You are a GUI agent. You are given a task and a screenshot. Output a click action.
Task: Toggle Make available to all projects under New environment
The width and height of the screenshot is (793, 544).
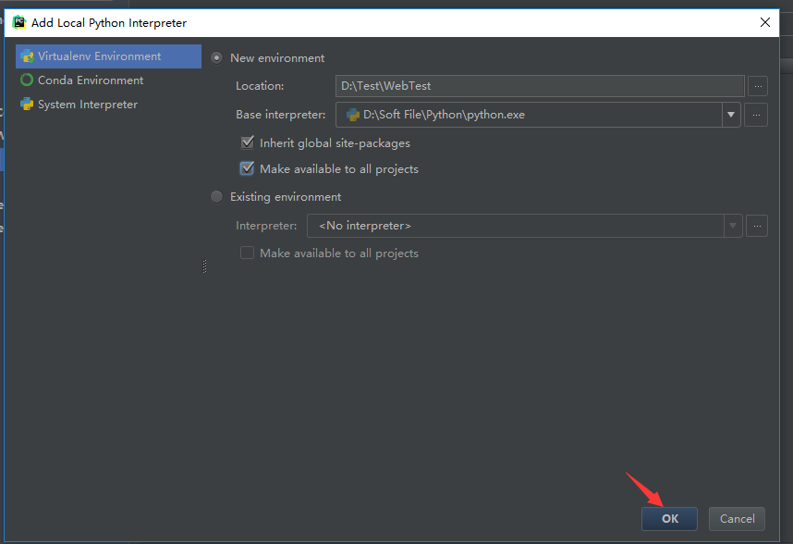[247, 168]
